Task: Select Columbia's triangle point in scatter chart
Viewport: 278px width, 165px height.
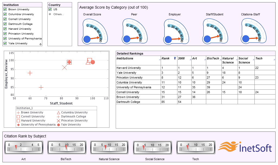Action: tap(88, 62)
